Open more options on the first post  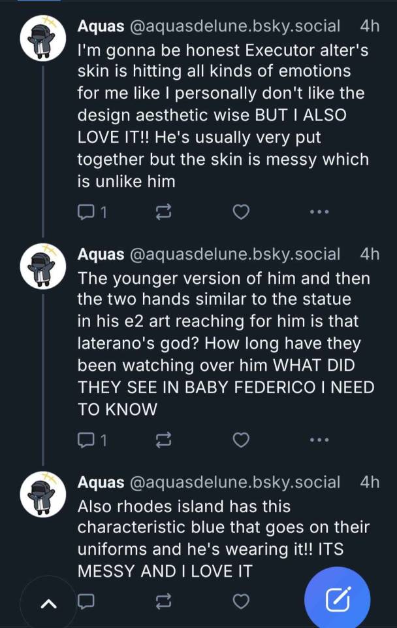319,212
